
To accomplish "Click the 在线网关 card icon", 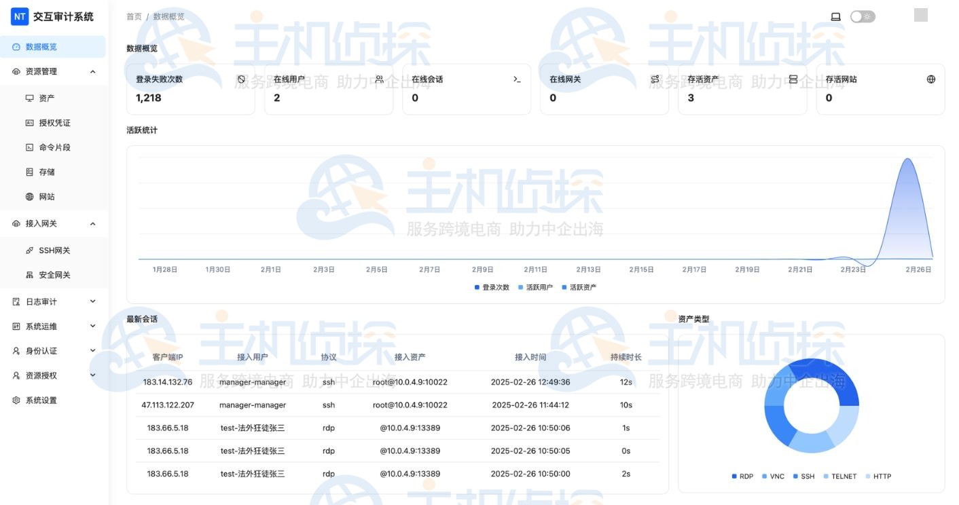I will [x=655, y=79].
